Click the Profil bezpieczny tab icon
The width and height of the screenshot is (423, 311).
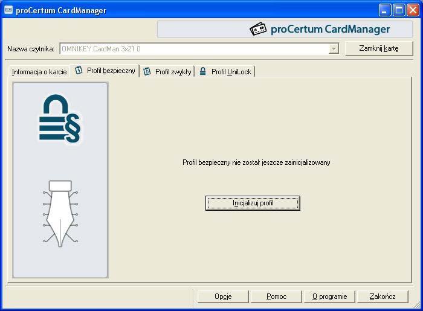click(79, 71)
